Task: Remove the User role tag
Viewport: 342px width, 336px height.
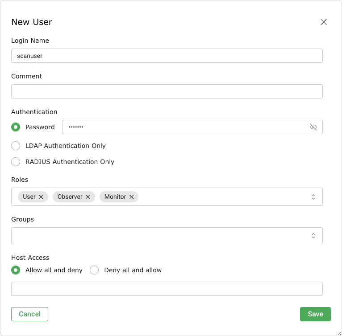Action: [41, 197]
